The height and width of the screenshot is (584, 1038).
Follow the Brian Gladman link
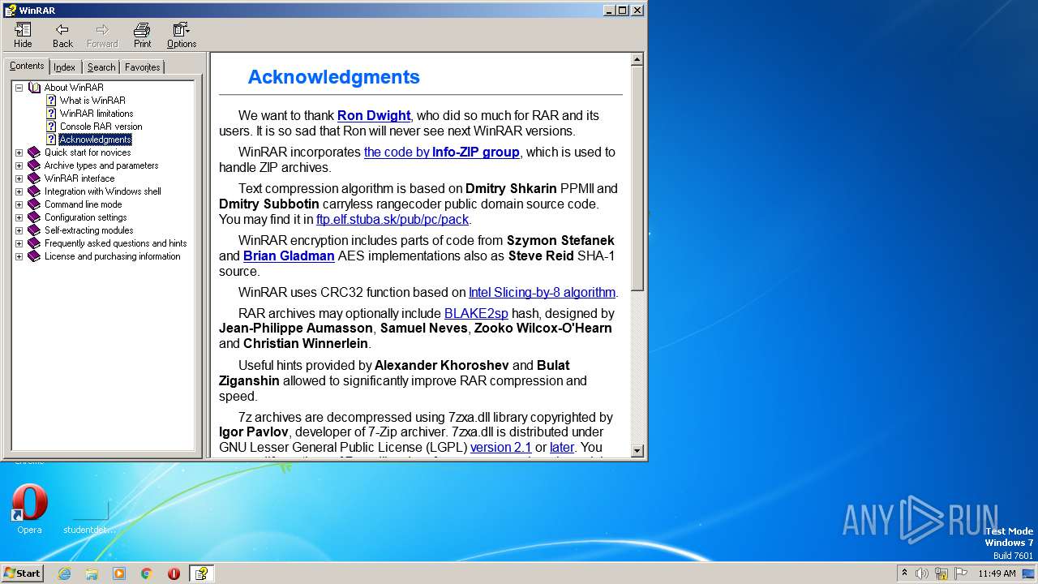(289, 256)
